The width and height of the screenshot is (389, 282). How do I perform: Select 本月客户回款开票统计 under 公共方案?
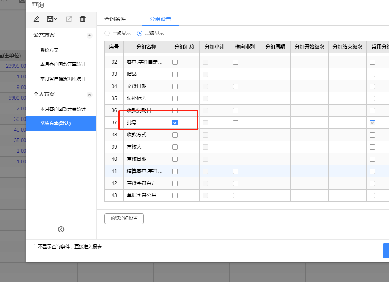pyautogui.click(x=63, y=64)
